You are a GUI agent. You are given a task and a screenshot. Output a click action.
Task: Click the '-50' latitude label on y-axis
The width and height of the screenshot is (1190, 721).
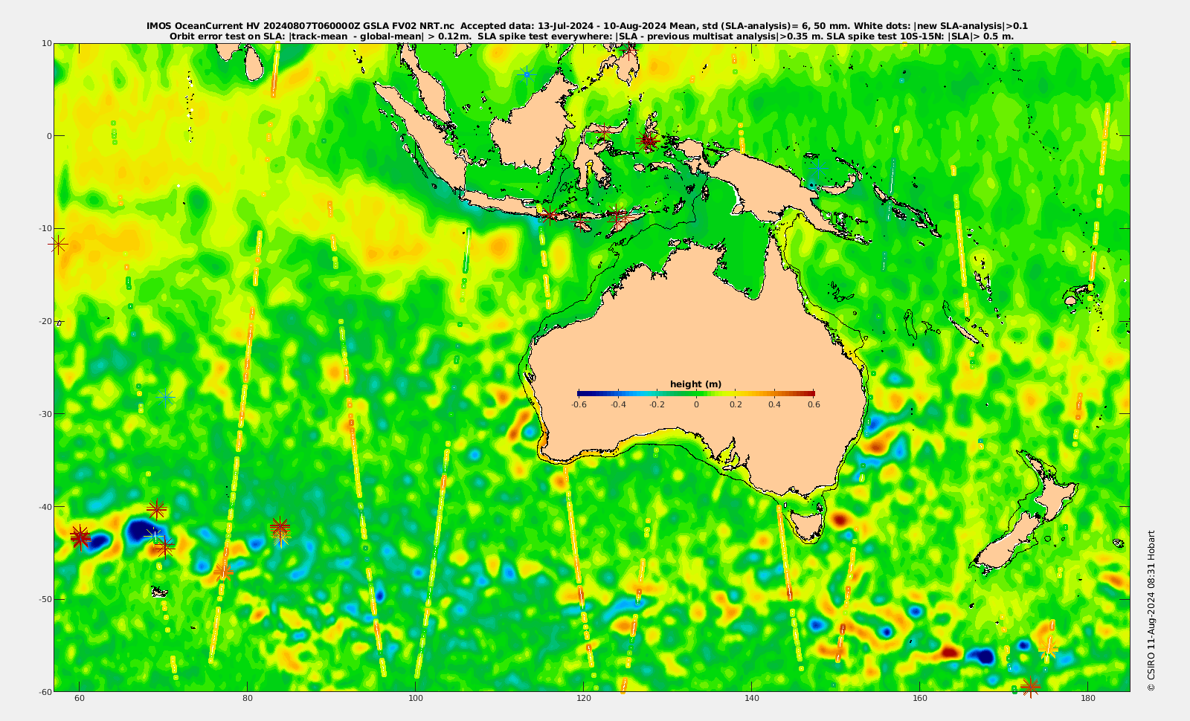click(45, 599)
